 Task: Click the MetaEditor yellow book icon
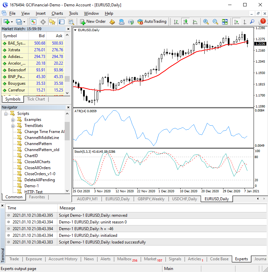[112, 22]
